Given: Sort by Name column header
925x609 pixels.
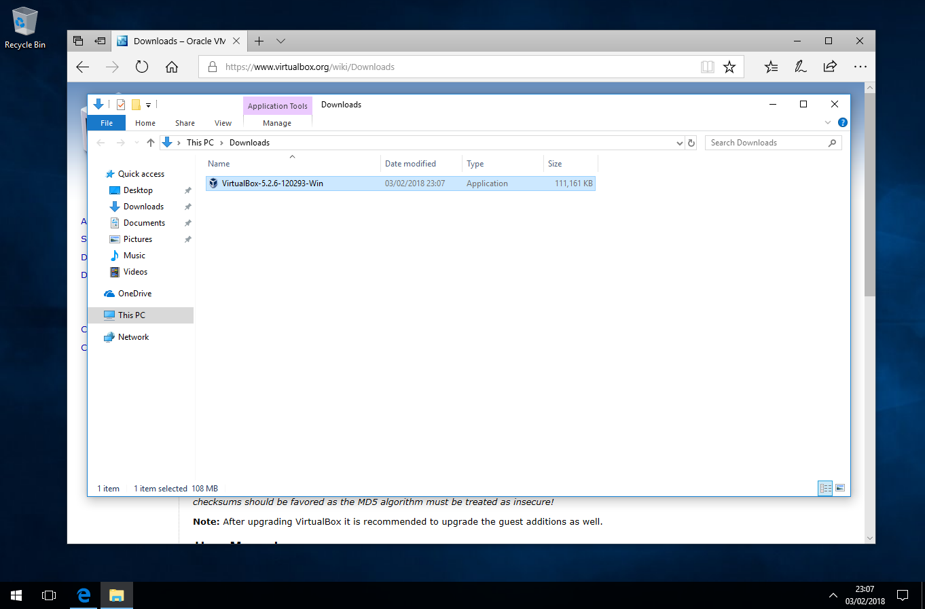Looking at the screenshot, I should pyautogui.click(x=292, y=164).
